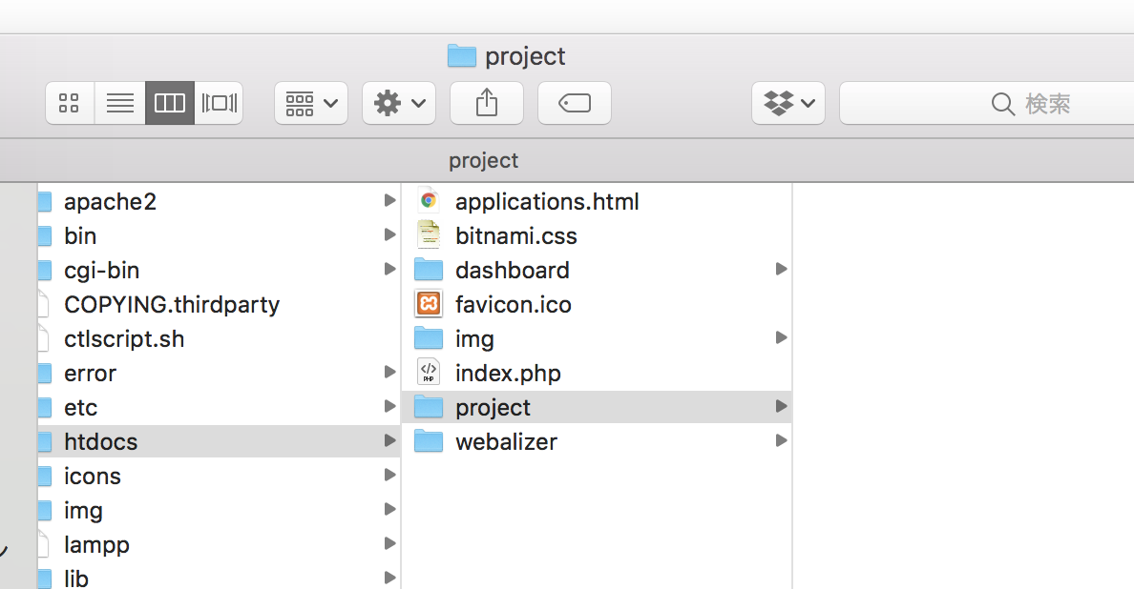Screen dimensions: 1134x589
Task: Select the bitnami.css file icon
Action: [429, 235]
